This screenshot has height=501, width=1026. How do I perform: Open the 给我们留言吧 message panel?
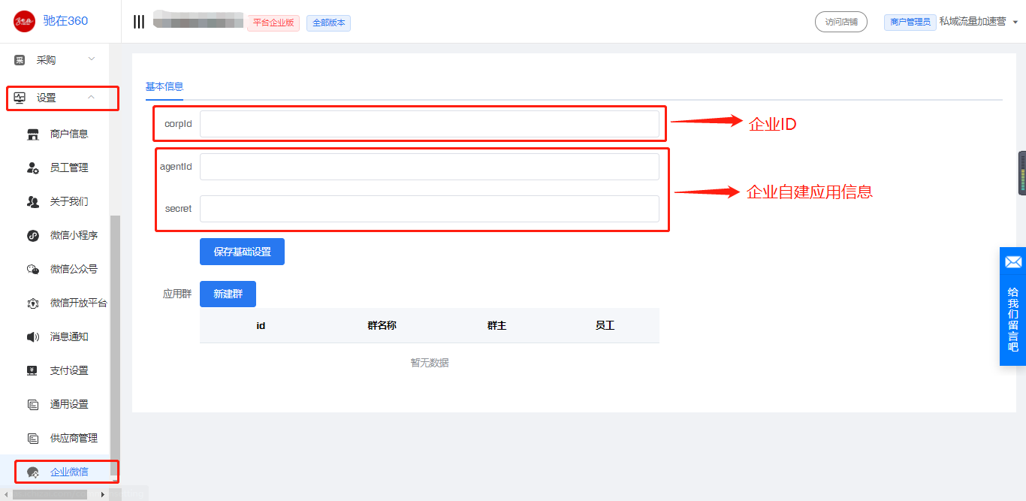(x=1013, y=306)
